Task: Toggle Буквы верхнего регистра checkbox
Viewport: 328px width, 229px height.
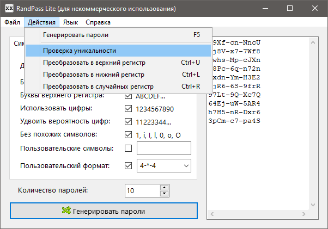Action: 128,96
